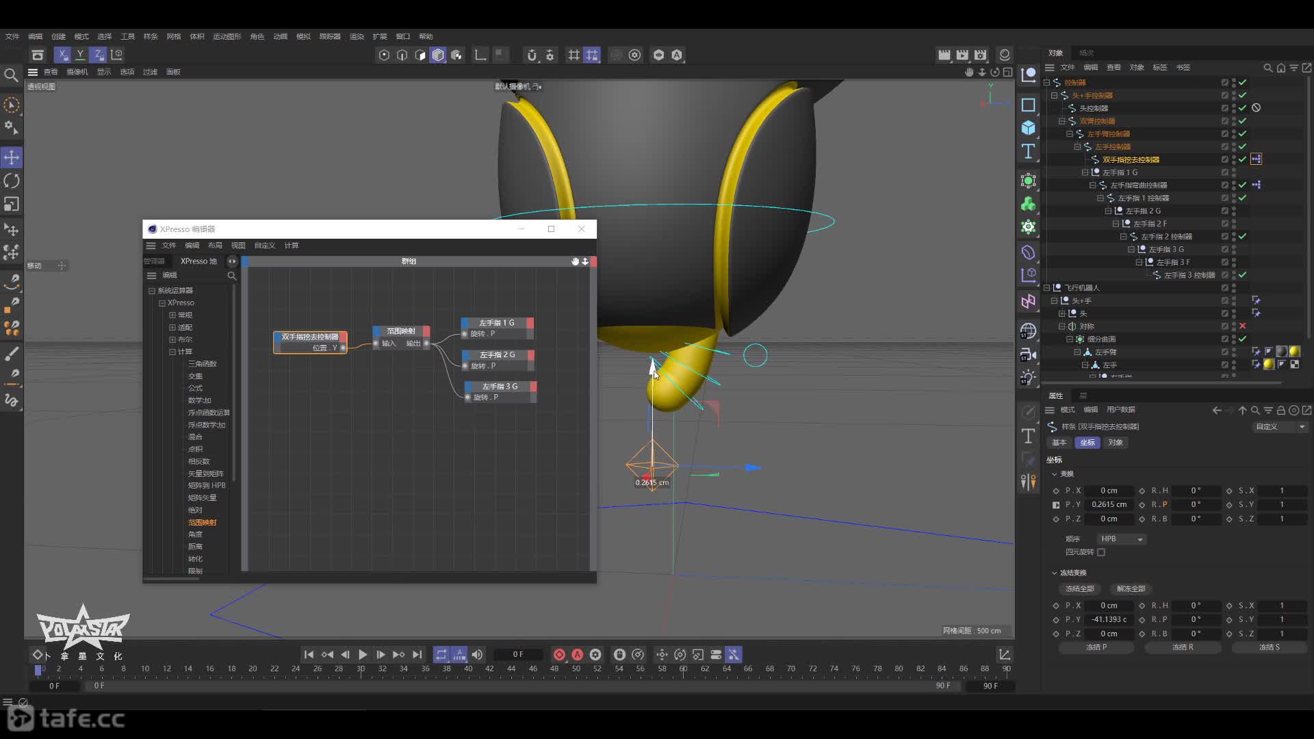Click the back arrow in Attribute Manager

(1216, 411)
